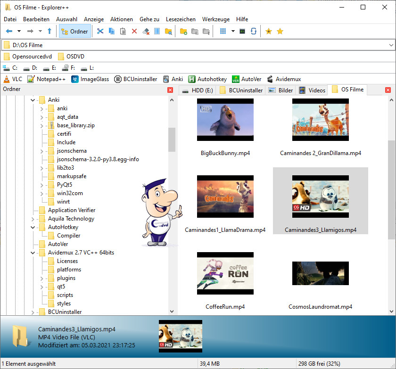This screenshot has width=396, height=369.
Task: Open the Lesezeichen menu
Action: click(x=181, y=19)
